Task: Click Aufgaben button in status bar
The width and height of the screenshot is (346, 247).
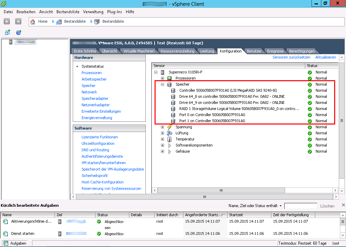Action: [15, 243]
